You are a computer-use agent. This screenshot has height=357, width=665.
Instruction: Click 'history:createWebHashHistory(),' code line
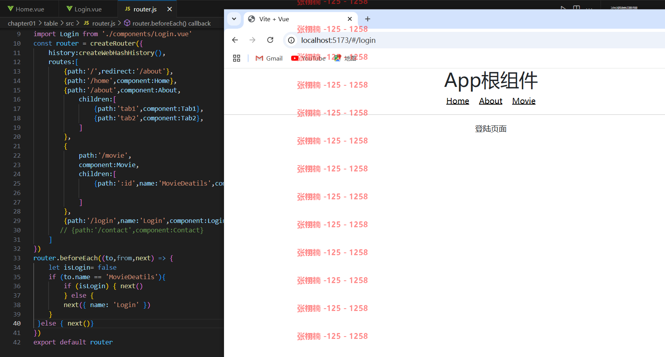point(107,53)
